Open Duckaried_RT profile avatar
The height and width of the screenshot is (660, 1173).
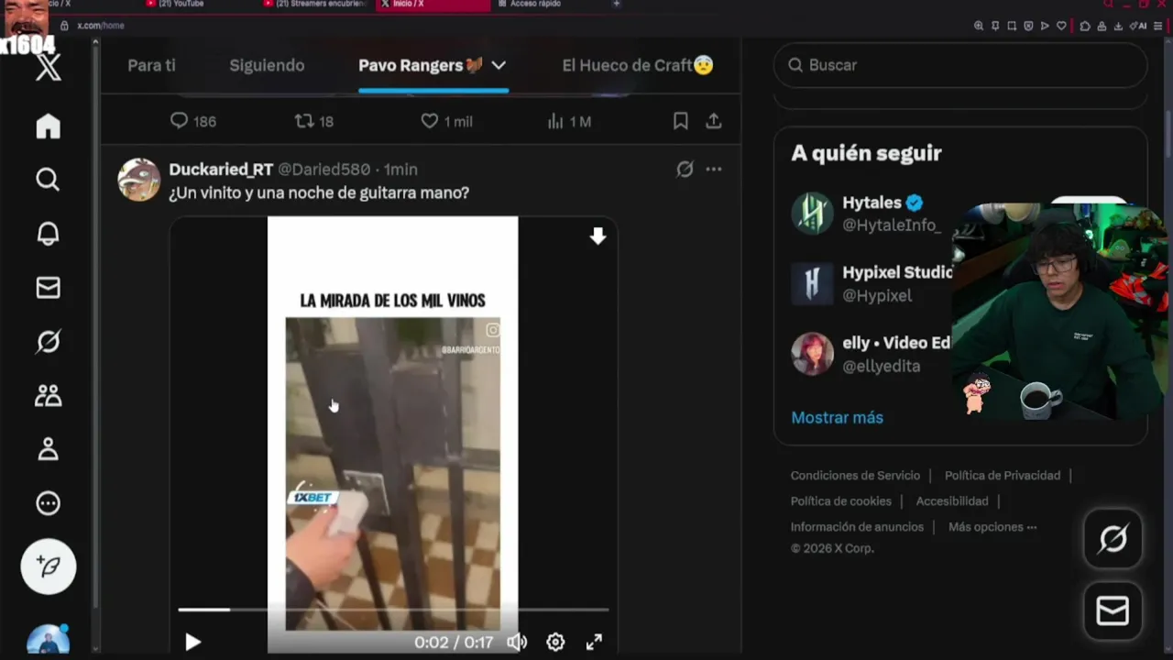139,180
